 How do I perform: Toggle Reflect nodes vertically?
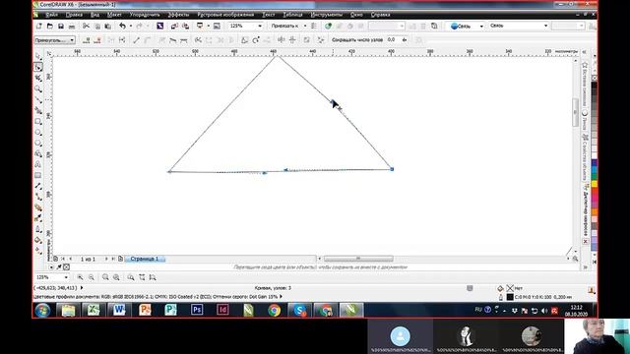point(292,40)
